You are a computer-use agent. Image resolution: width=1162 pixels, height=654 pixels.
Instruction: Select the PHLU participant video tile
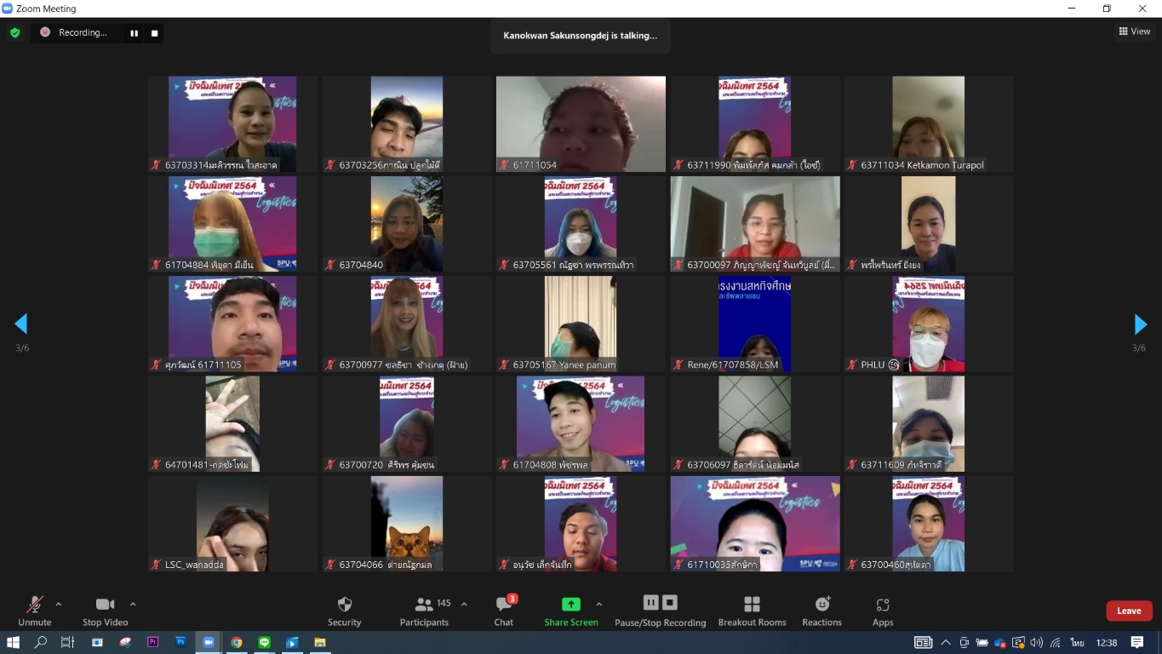[929, 324]
